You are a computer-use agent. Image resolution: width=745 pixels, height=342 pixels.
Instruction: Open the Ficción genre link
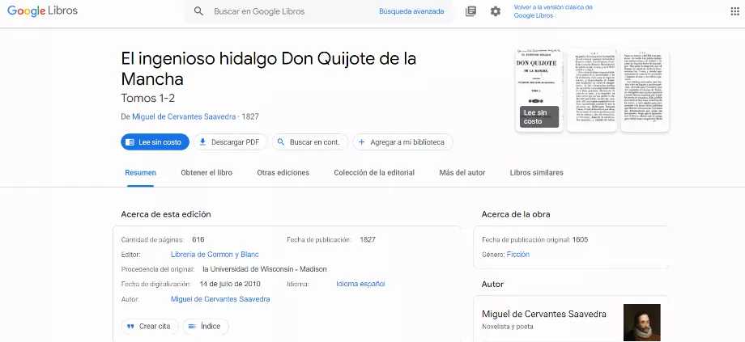coord(518,255)
